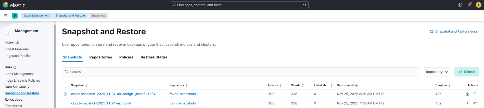Switch to the Policies tab
This screenshot has height=108, width=484.
pos(126,57)
